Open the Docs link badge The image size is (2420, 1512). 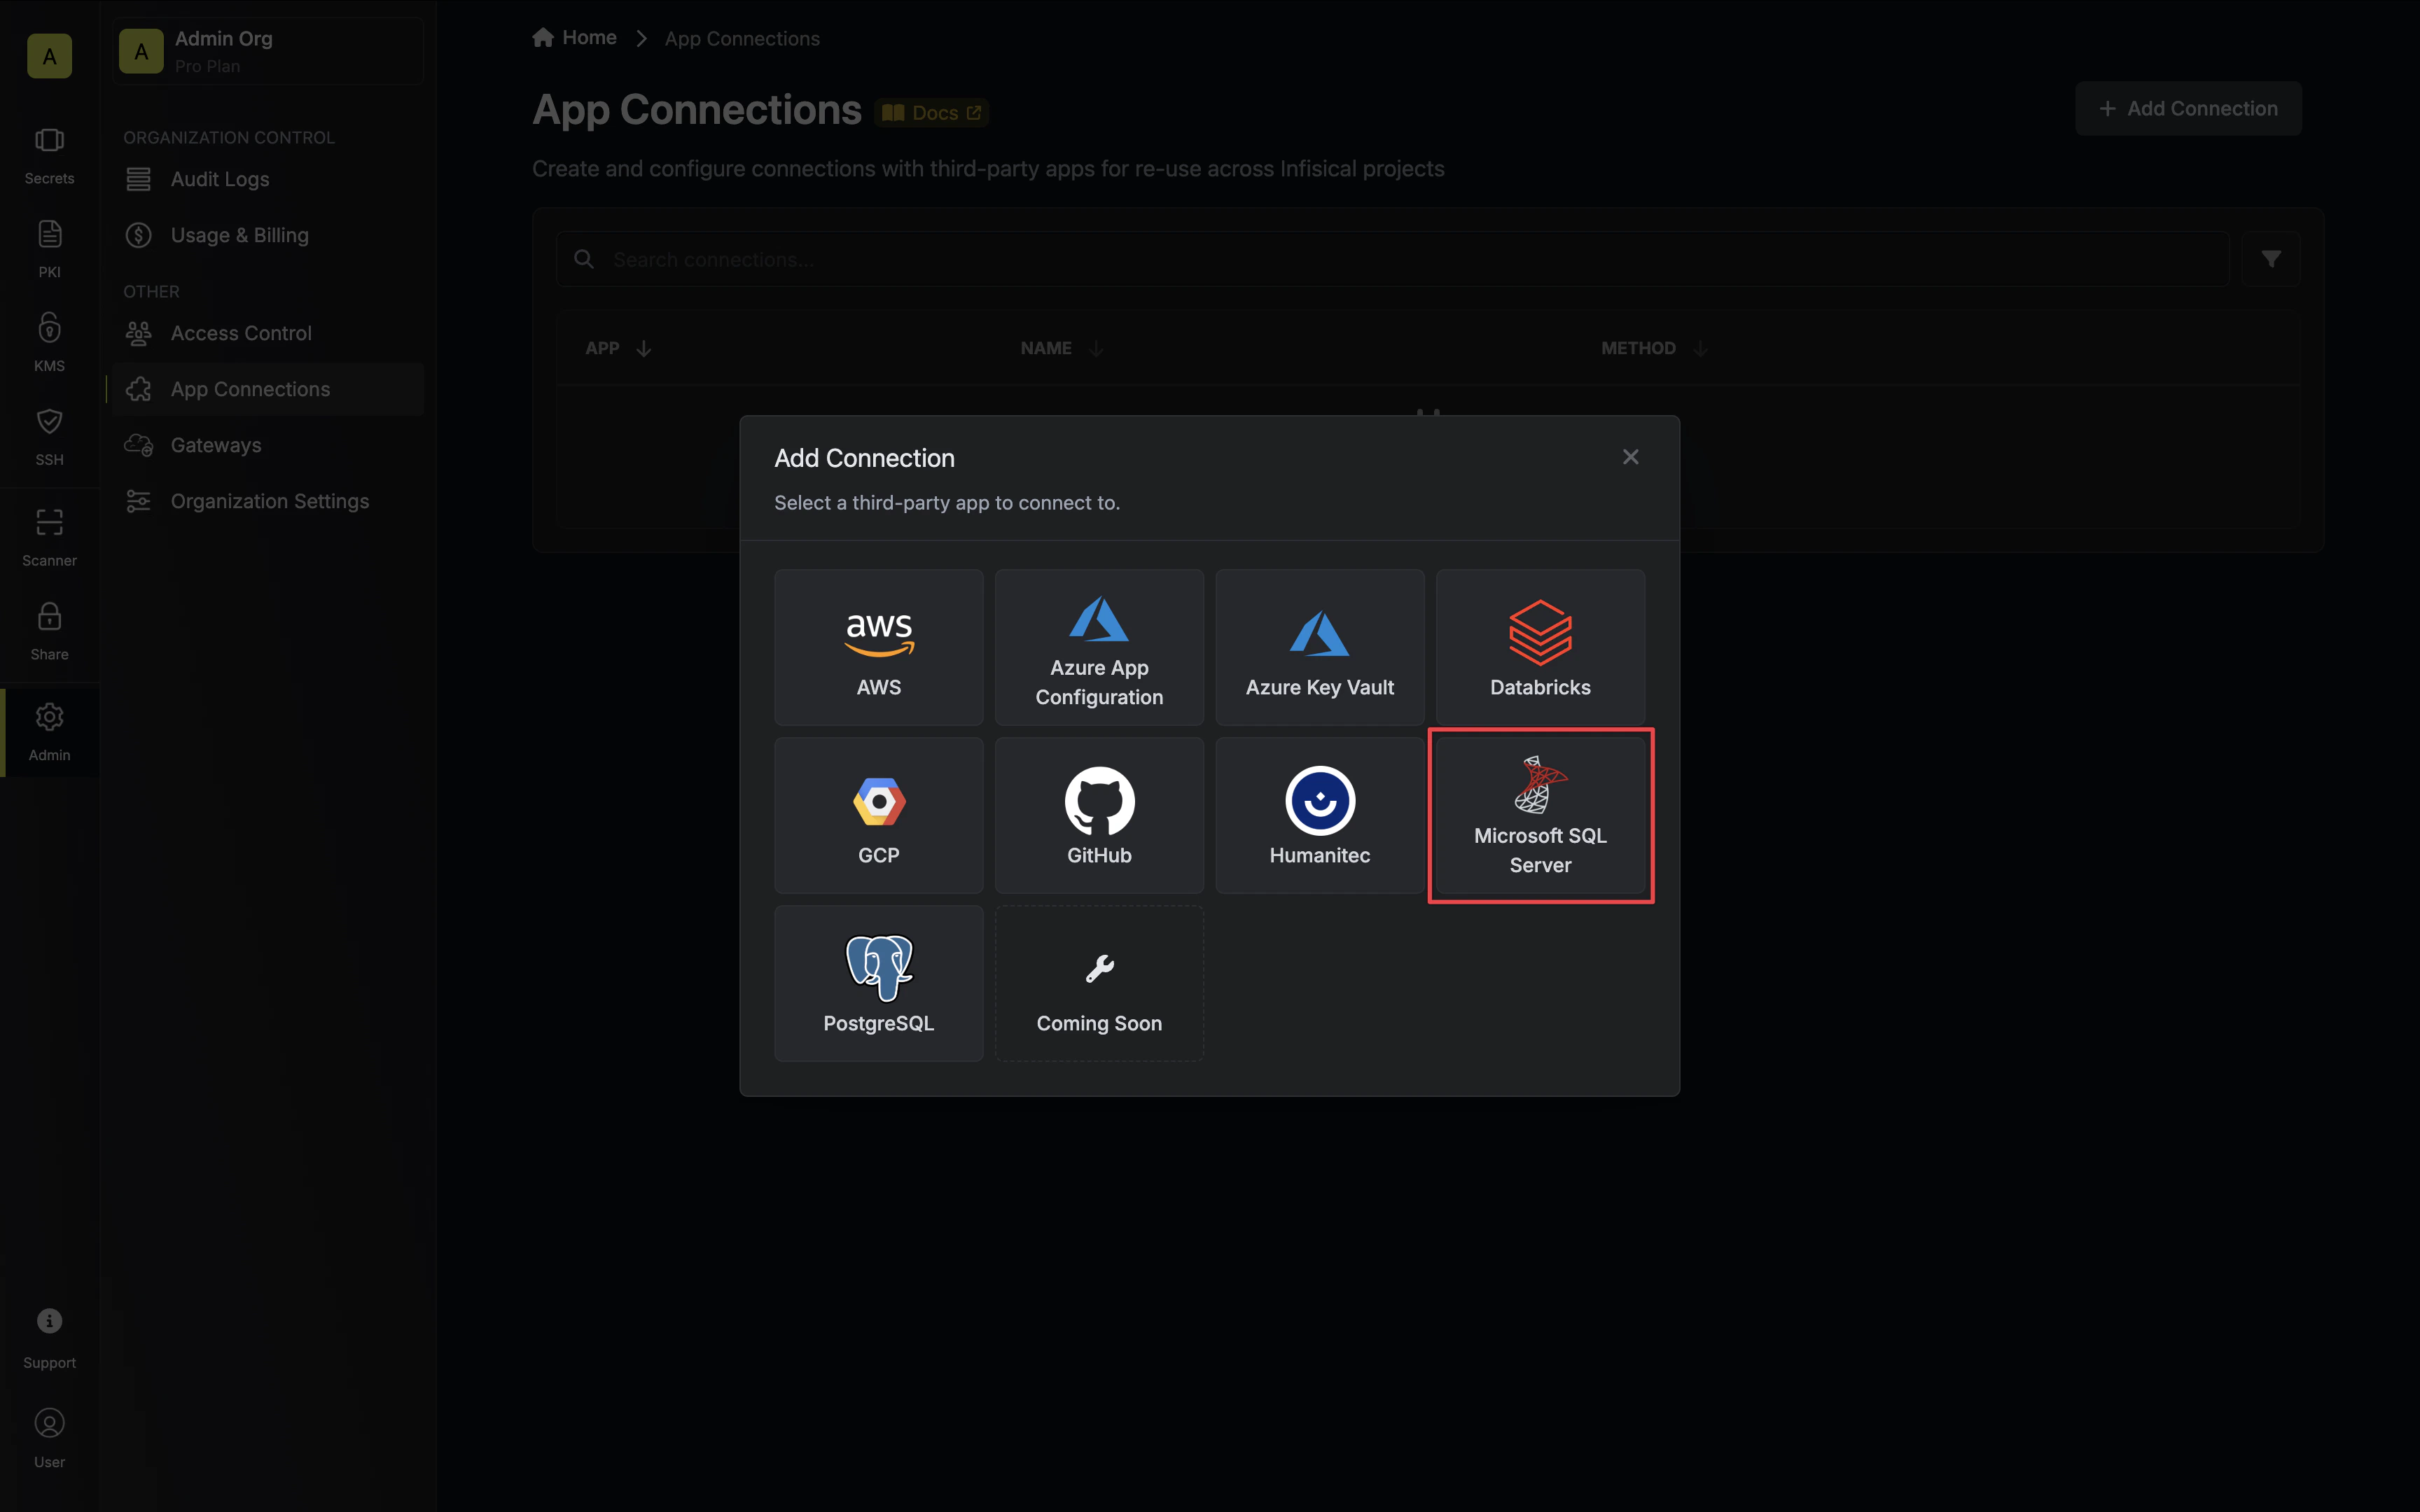(x=932, y=113)
